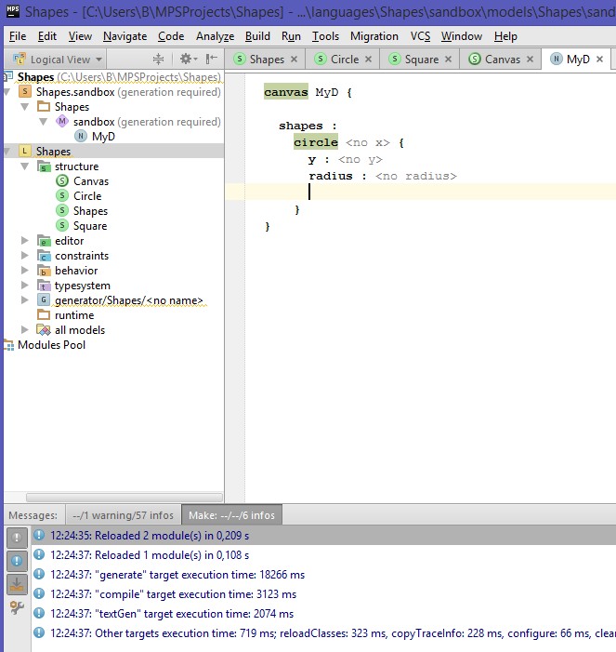This screenshot has width=616, height=652.
Task: Expand the editor aspect node
Action: pyautogui.click(x=25, y=241)
